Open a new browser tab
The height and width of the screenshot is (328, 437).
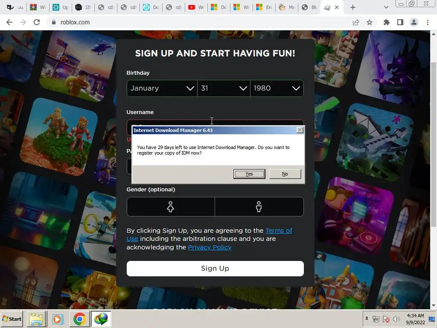pos(353,8)
